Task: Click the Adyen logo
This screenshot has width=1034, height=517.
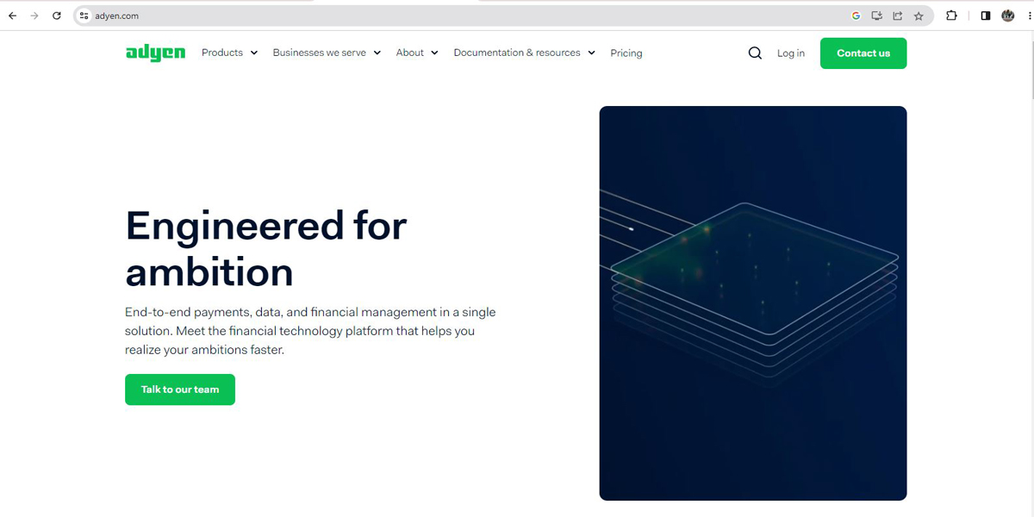Action: point(155,53)
